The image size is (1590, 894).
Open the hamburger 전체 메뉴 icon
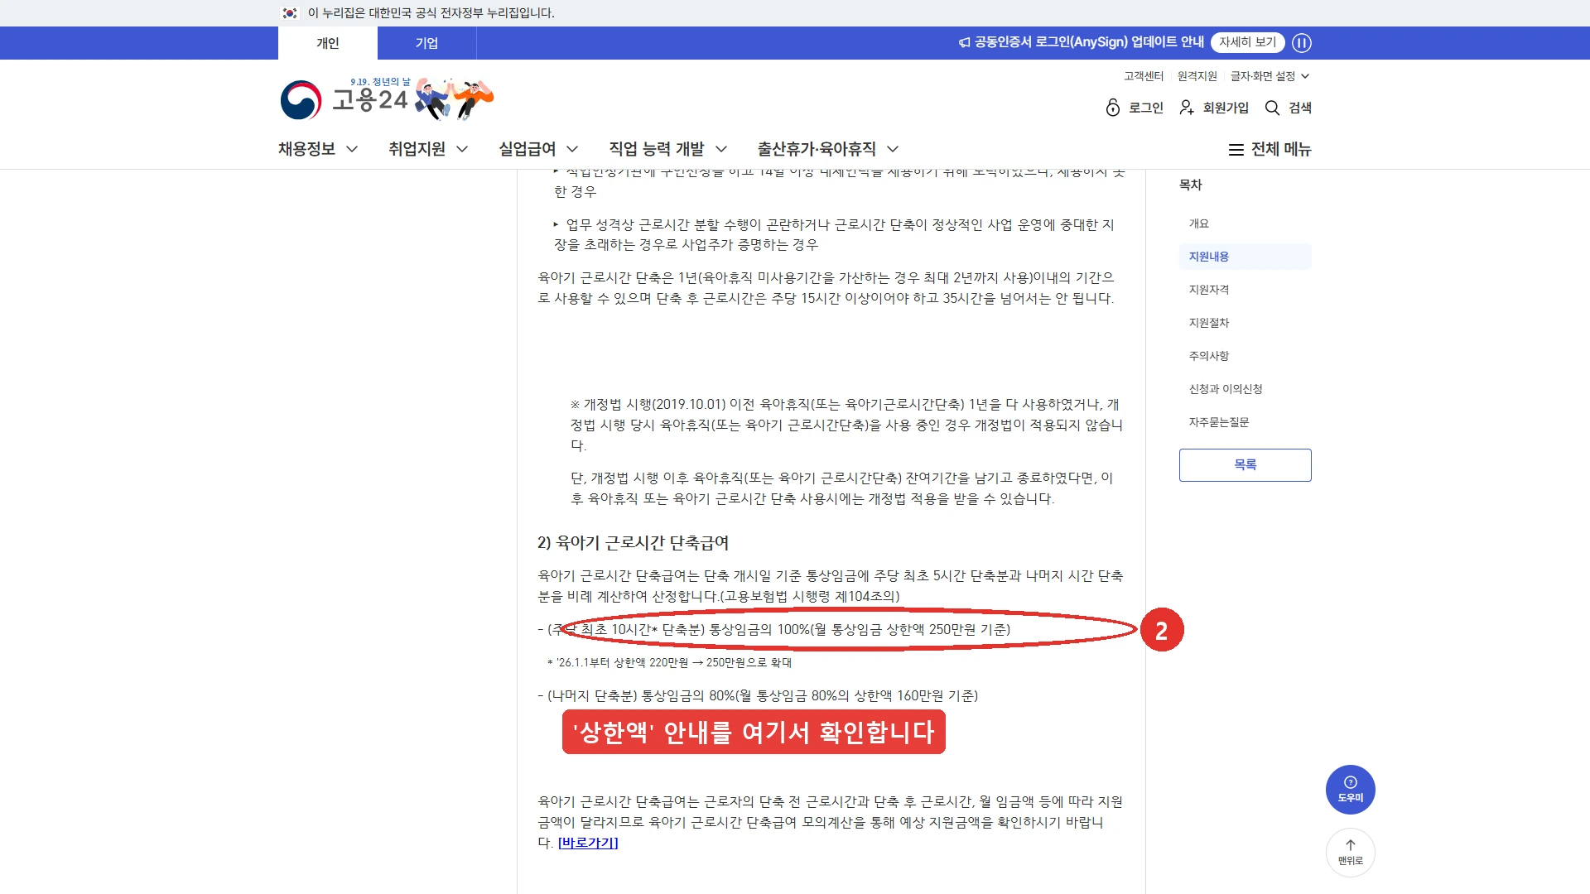pyautogui.click(x=1236, y=150)
